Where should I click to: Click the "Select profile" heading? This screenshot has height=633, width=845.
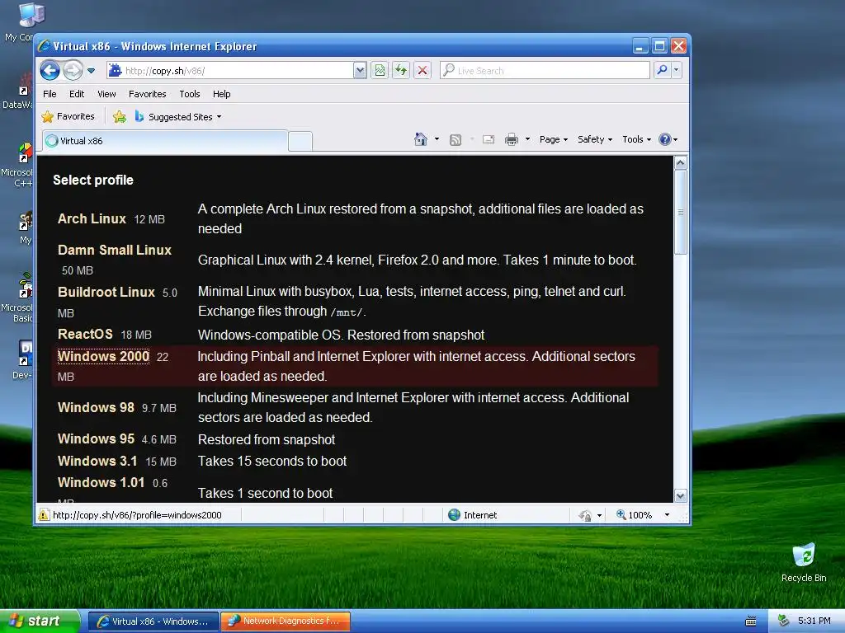pyautogui.click(x=93, y=181)
